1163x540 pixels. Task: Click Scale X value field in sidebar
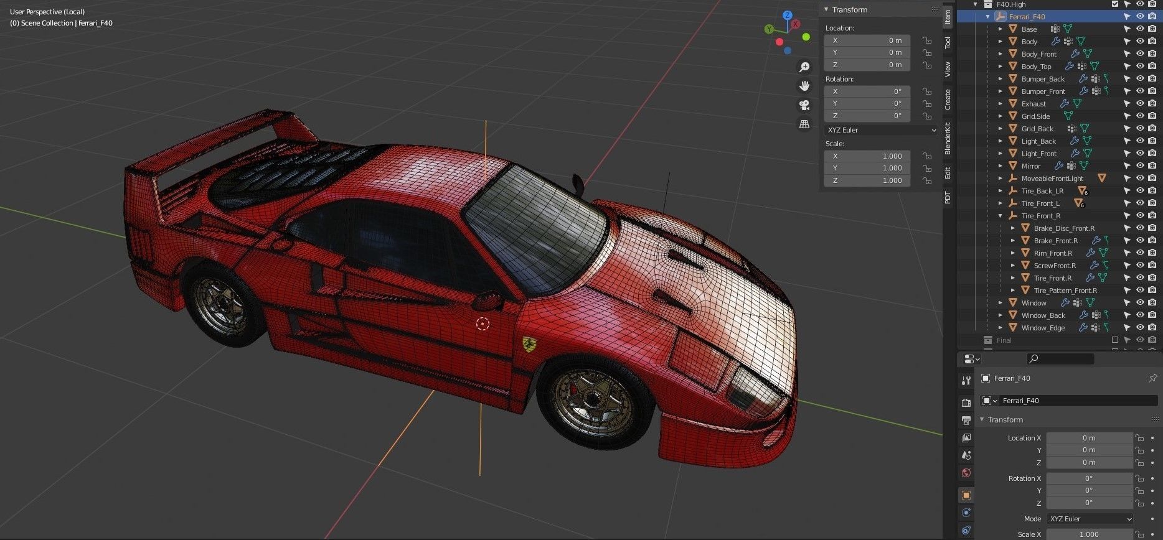tap(867, 156)
